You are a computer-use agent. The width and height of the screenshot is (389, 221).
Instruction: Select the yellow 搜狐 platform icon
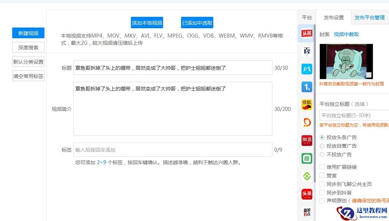[307, 104]
